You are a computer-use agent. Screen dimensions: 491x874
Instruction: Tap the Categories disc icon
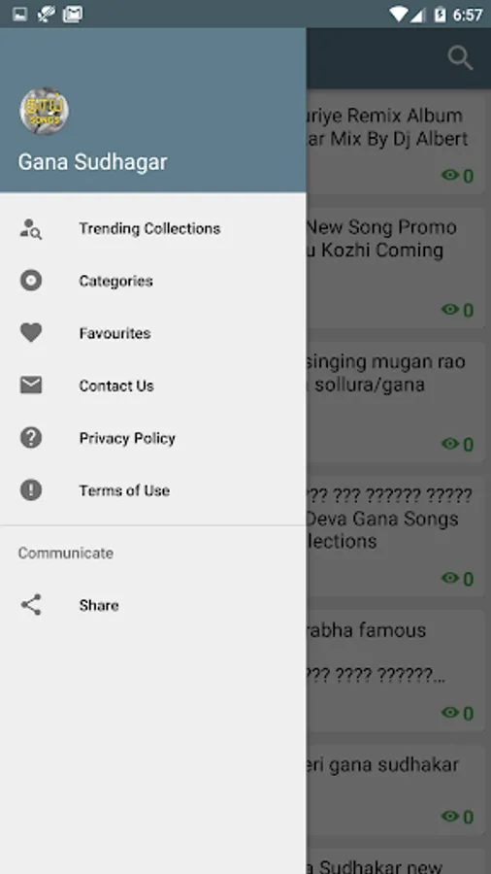pos(31,281)
